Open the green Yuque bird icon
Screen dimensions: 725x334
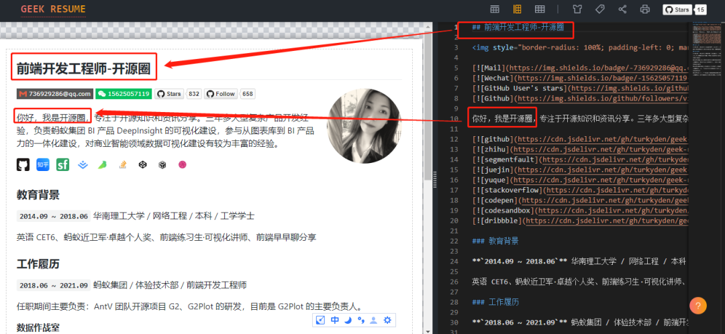click(103, 164)
